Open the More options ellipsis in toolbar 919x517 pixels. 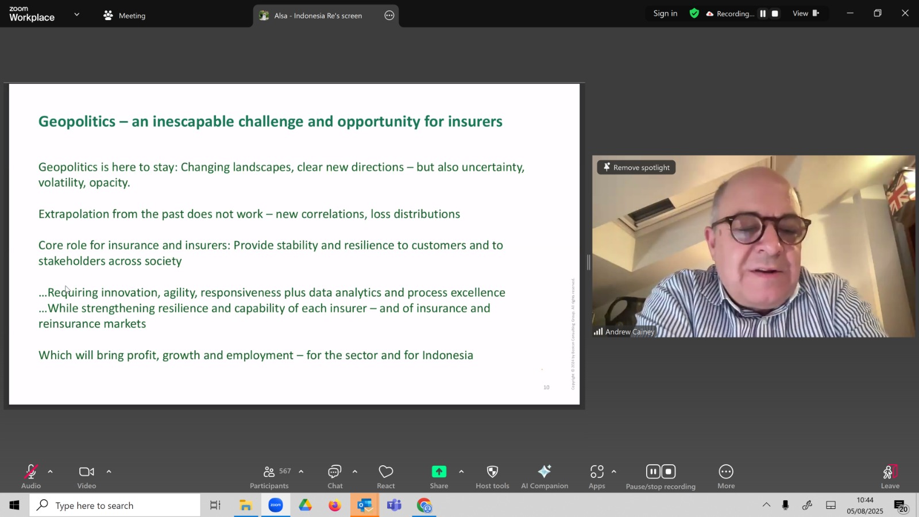(x=726, y=472)
